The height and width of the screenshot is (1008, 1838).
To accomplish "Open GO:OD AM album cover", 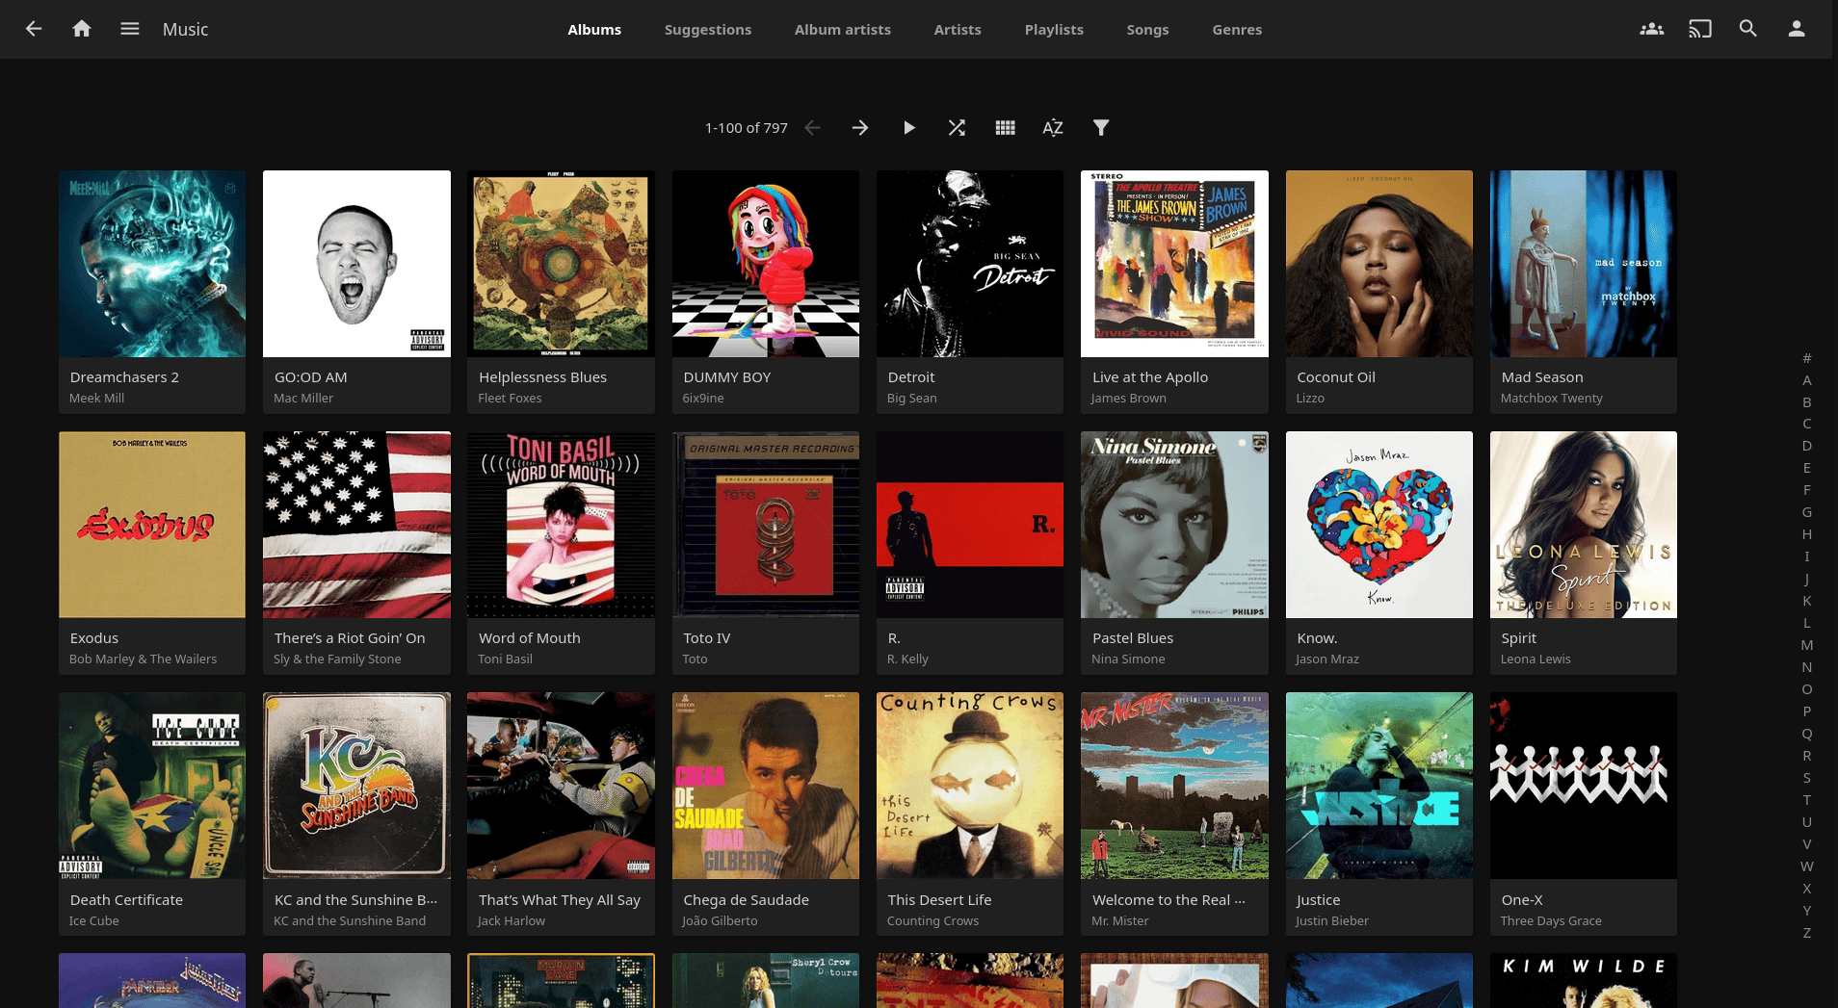I will coord(356,264).
